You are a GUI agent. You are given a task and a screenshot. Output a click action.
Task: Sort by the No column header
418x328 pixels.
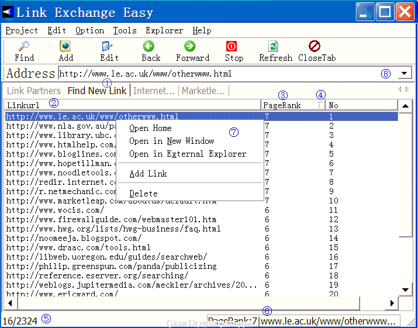pos(362,105)
